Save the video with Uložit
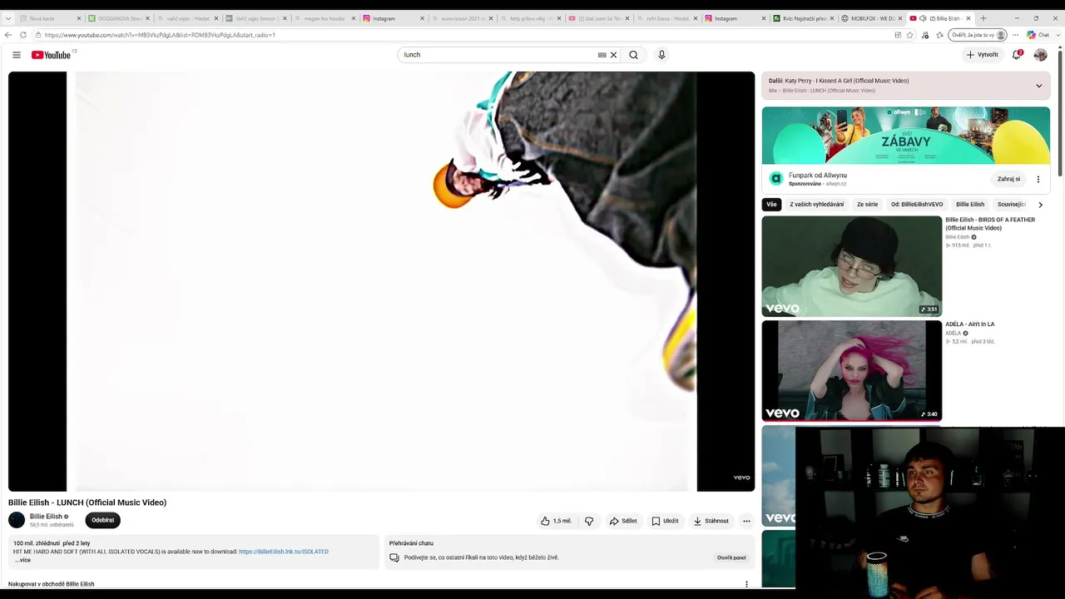 click(x=666, y=521)
